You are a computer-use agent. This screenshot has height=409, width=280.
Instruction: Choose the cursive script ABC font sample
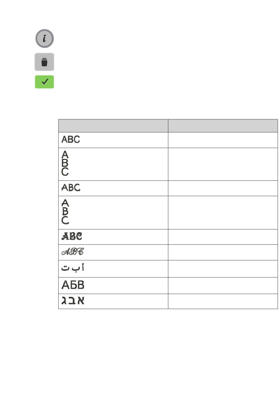pos(73,252)
